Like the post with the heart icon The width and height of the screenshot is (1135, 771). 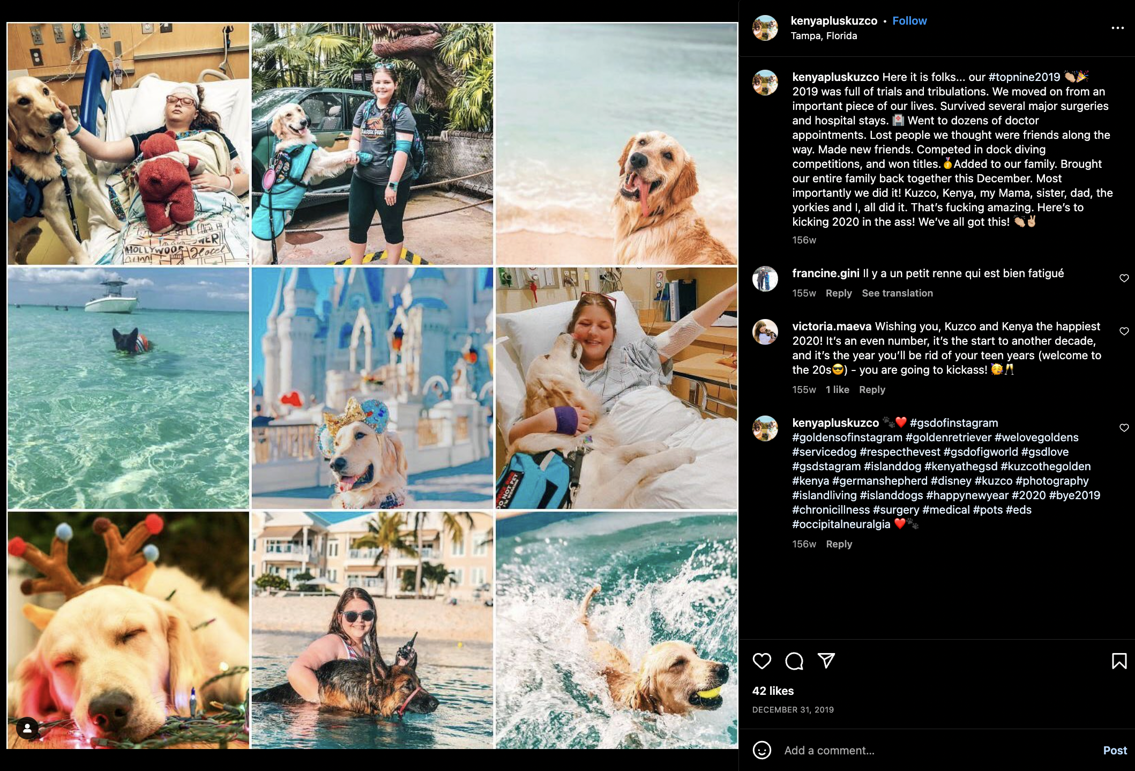pos(761,661)
